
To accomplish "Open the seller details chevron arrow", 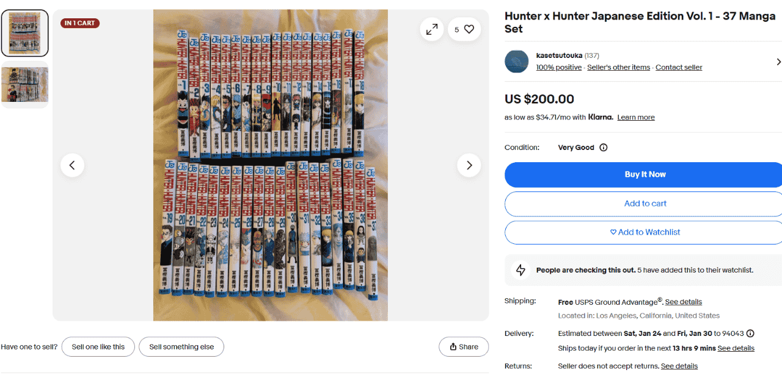I will tap(778, 62).
